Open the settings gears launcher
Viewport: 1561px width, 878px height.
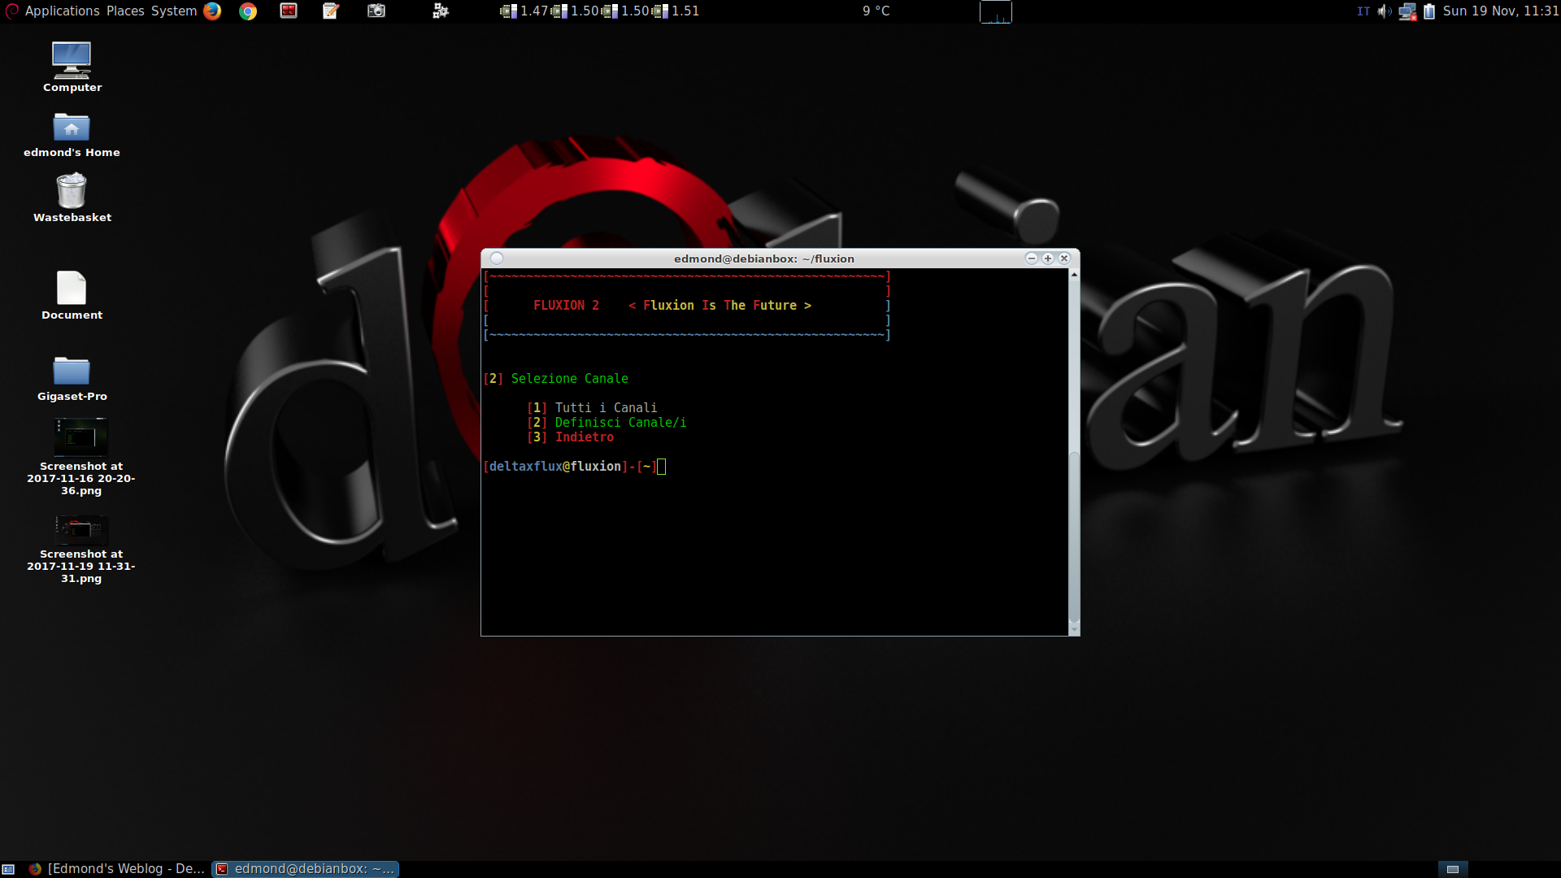click(x=441, y=11)
